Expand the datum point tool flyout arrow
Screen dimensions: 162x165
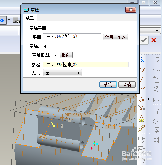[149, 99]
